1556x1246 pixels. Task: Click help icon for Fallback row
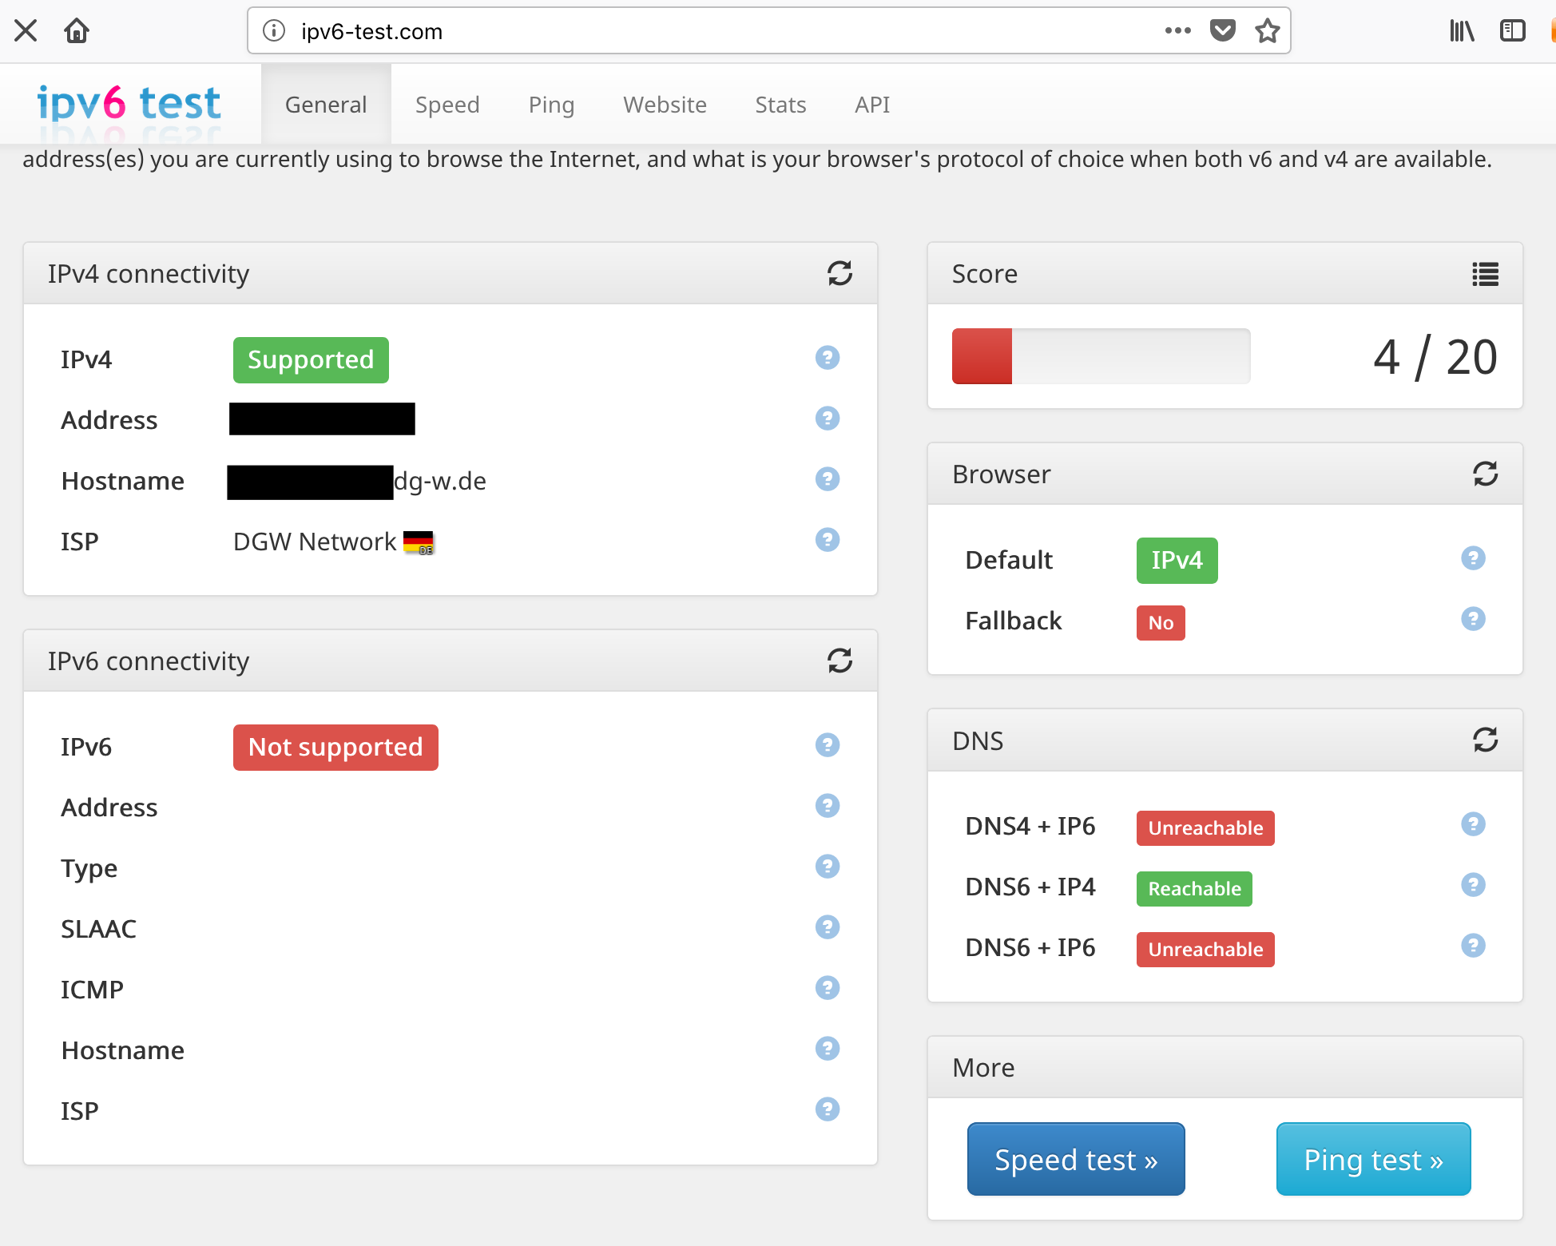coord(1473,619)
